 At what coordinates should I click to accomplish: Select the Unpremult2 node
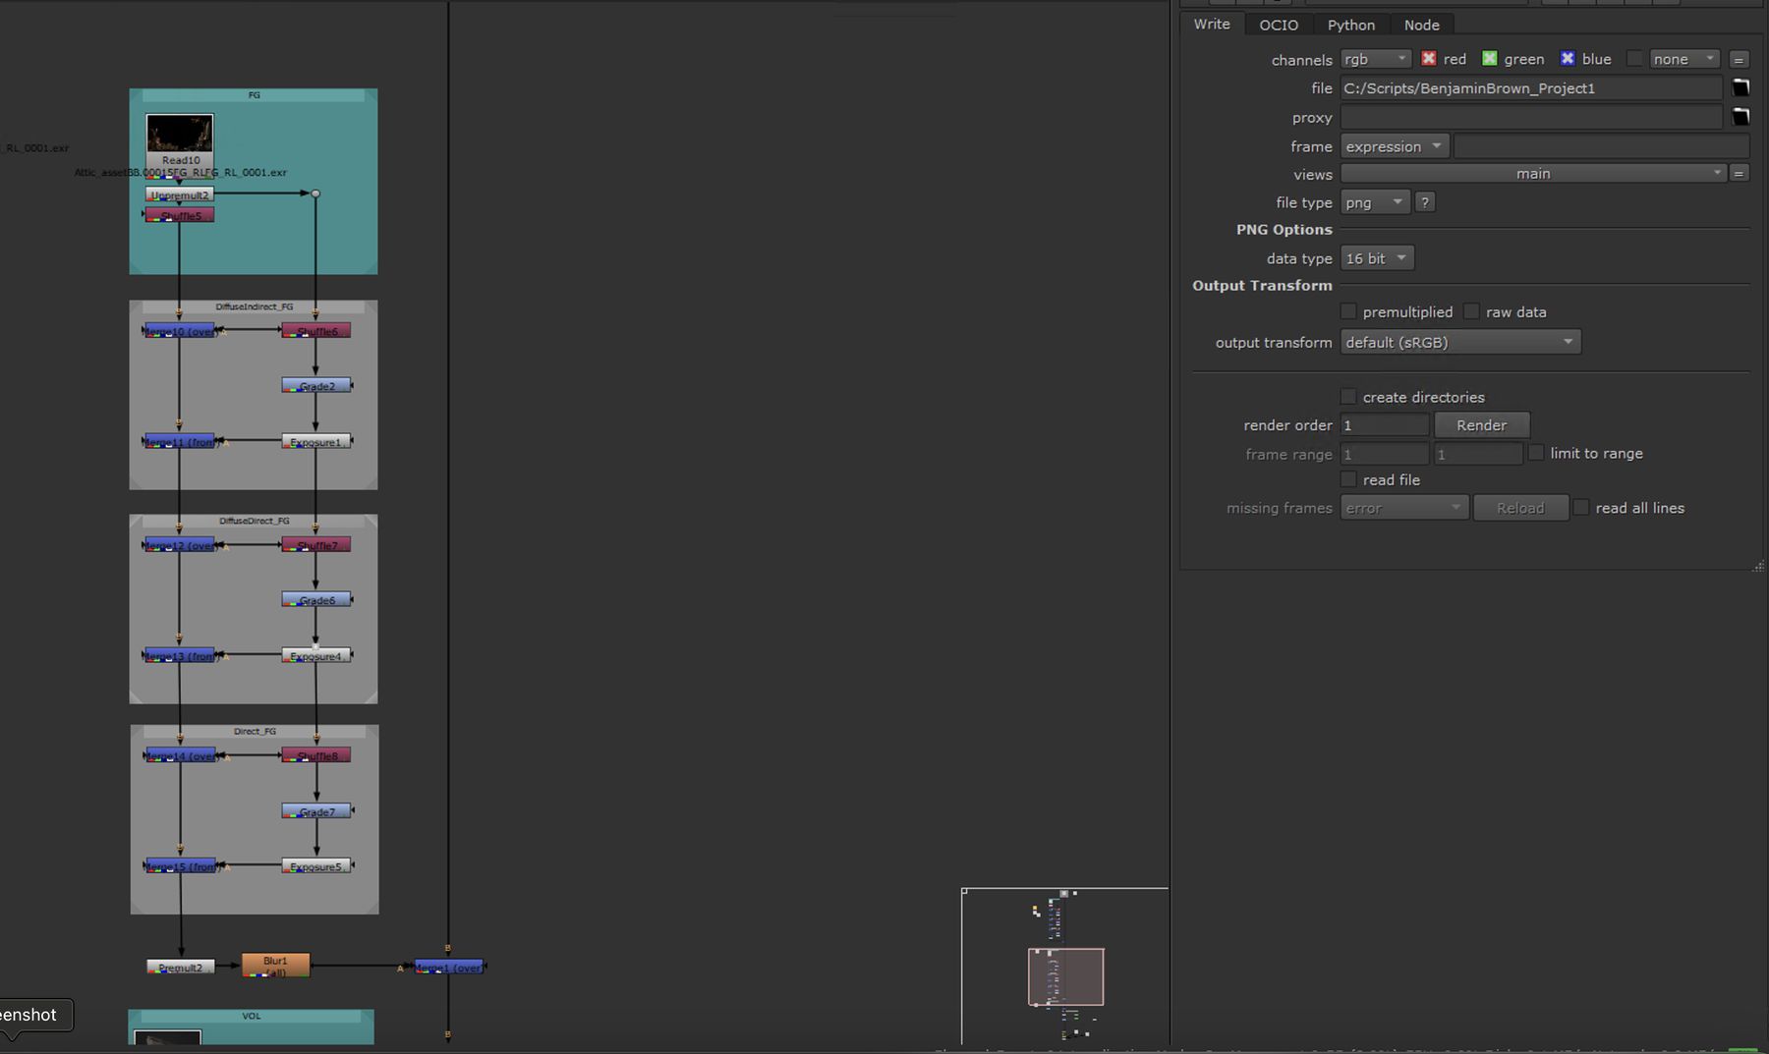pos(180,194)
